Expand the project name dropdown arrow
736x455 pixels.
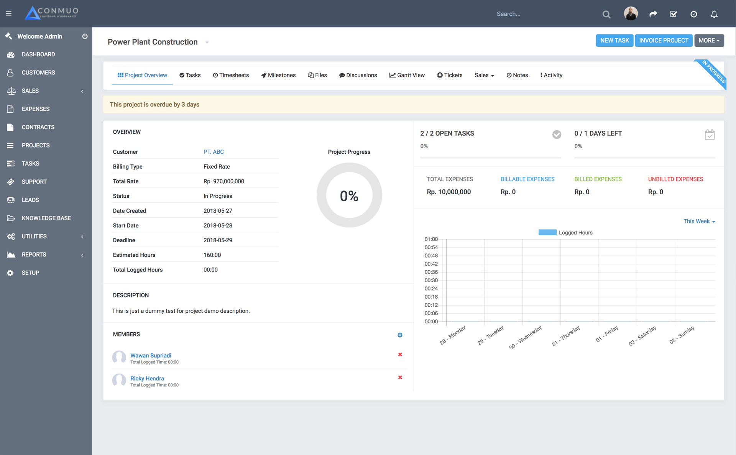[x=207, y=43]
